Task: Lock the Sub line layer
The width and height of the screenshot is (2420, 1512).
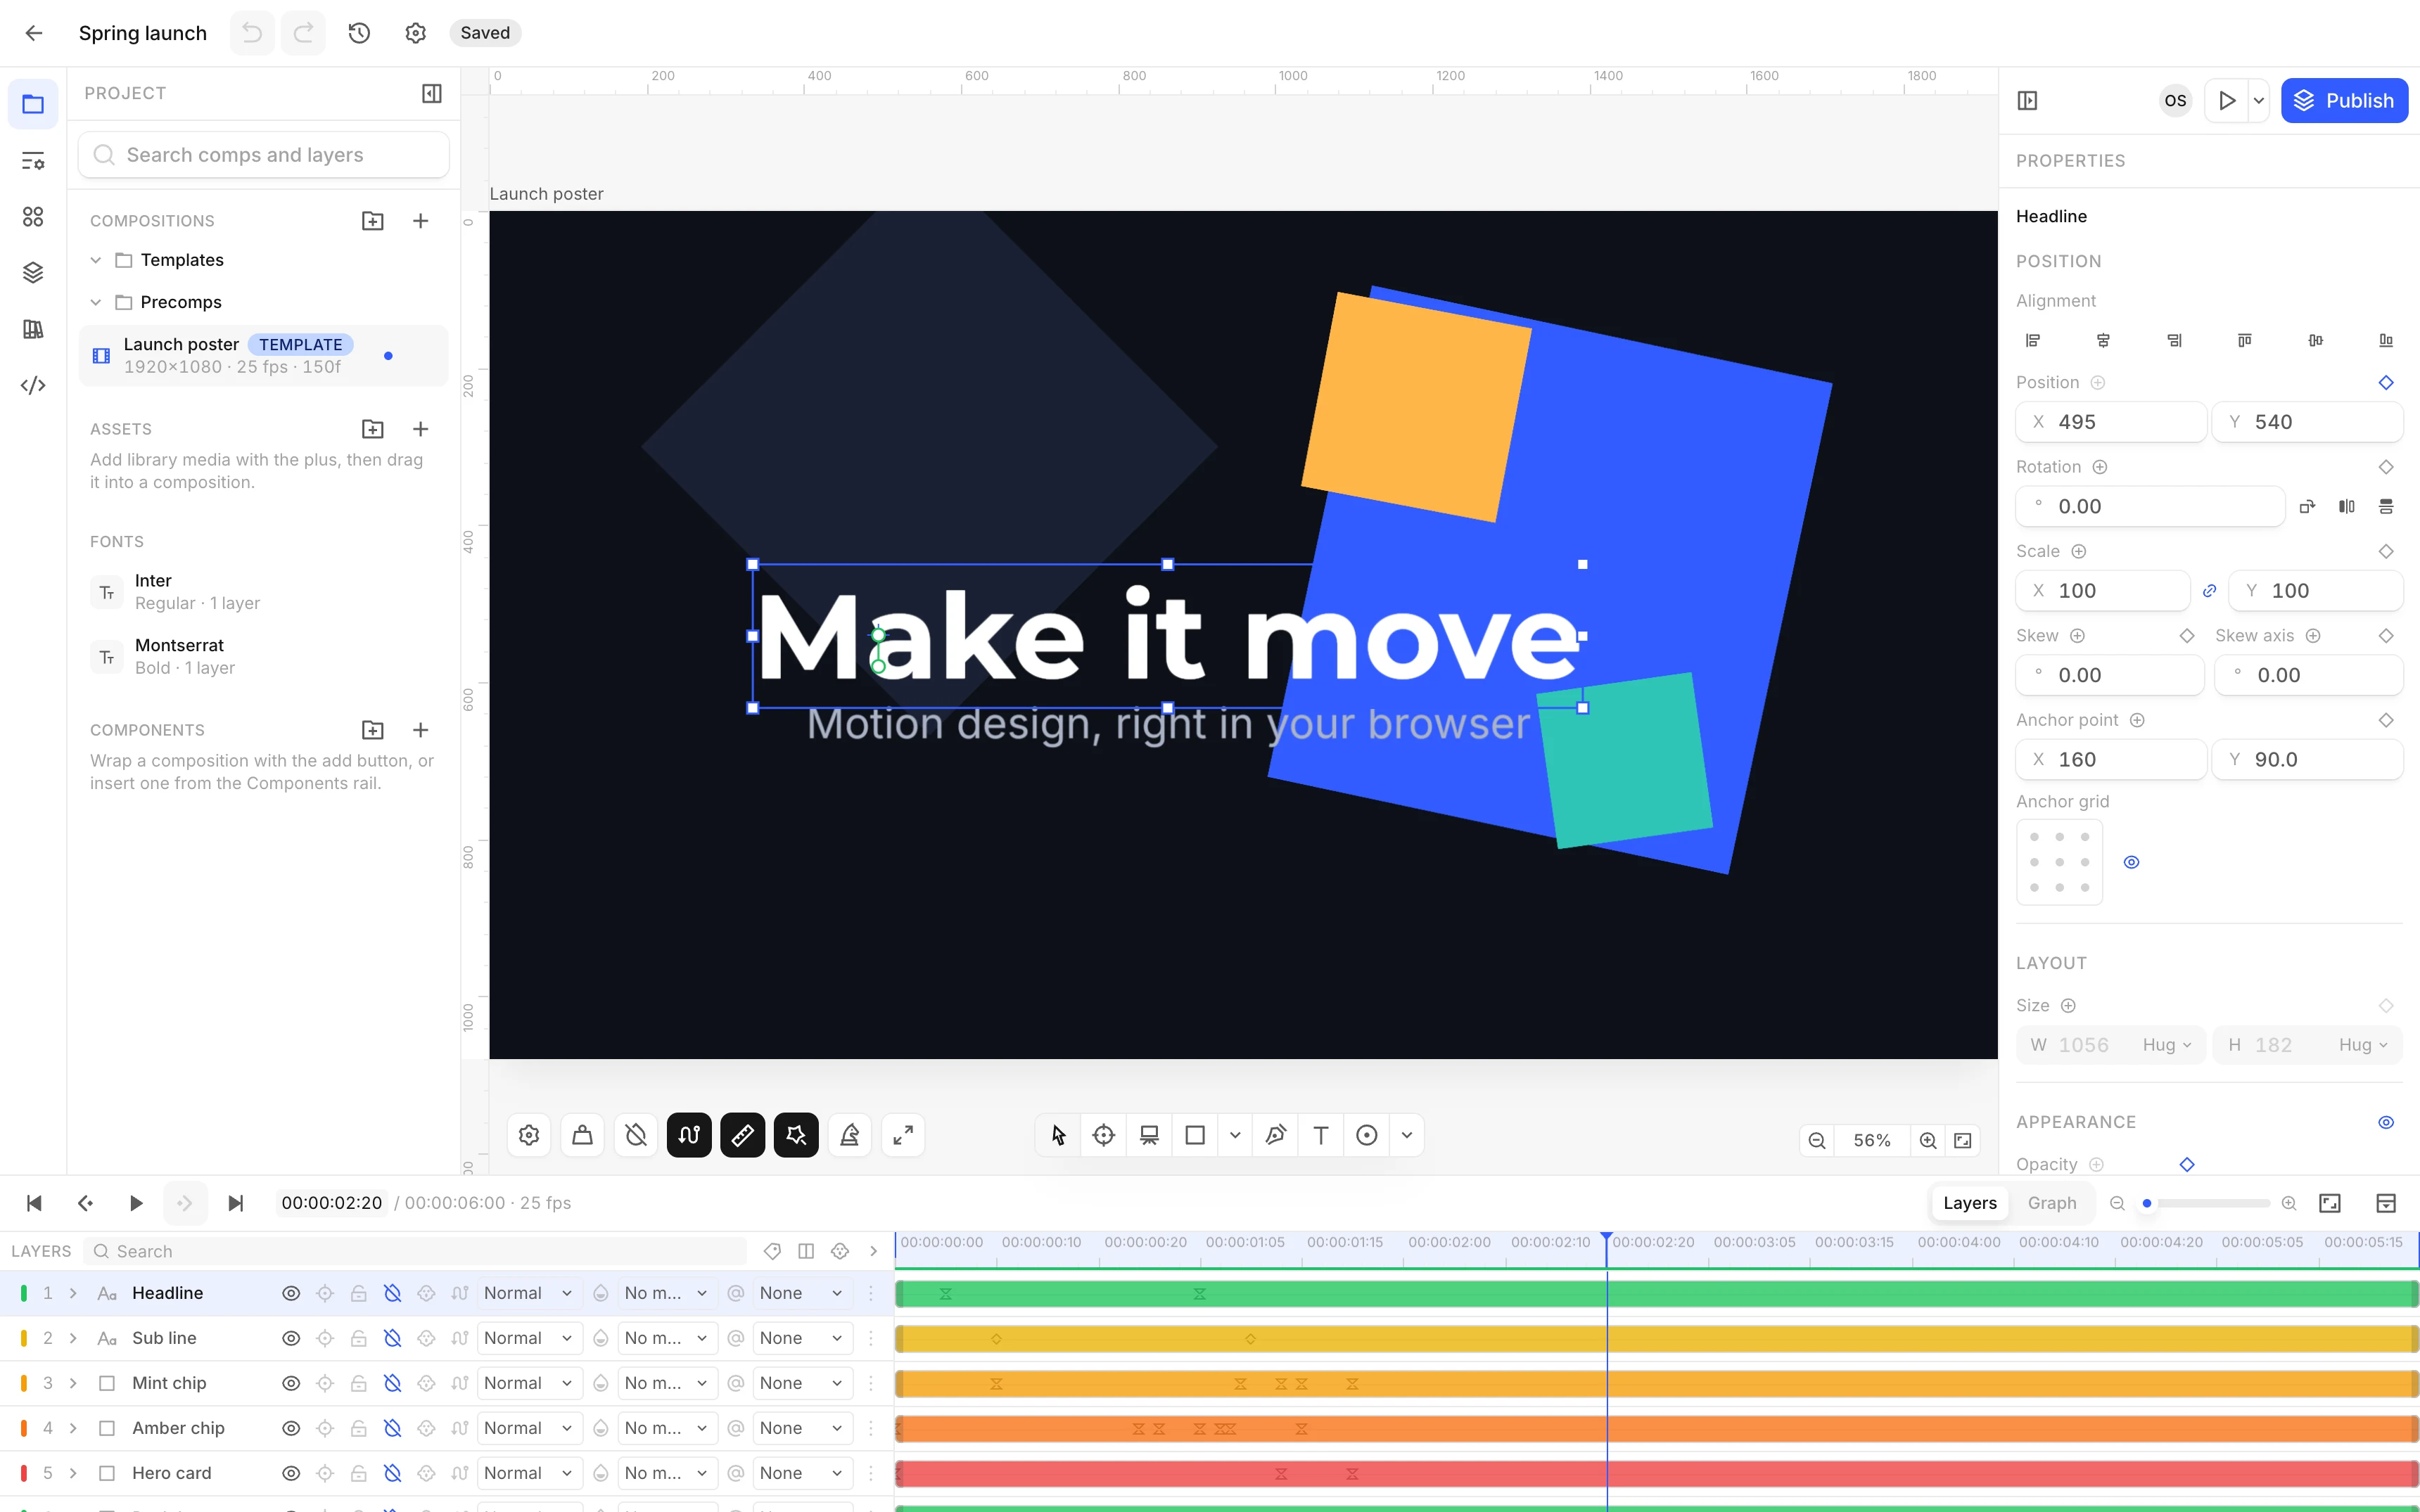Action: (x=359, y=1338)
